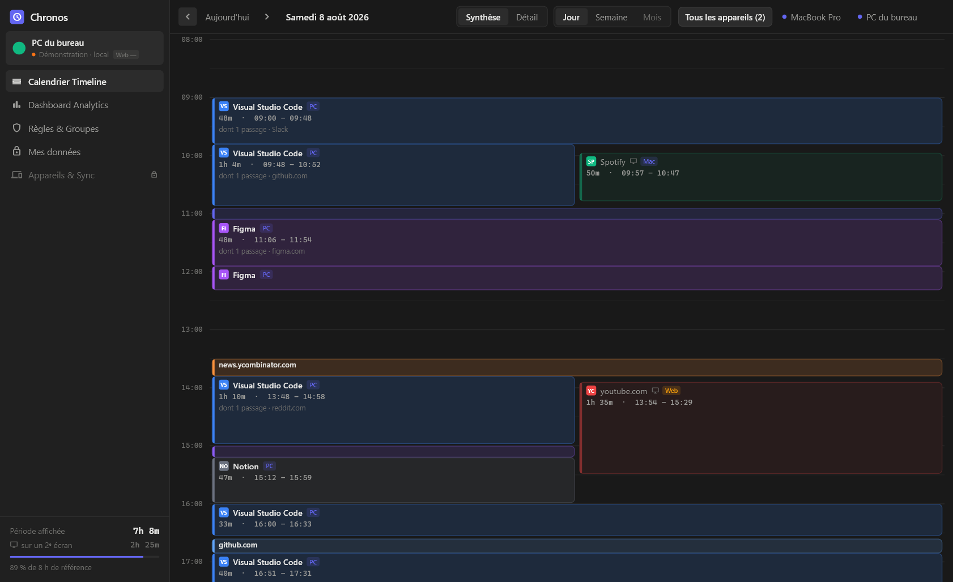Click the text "dont 1 passage · figma.com"
This screenshot has width=953, height=582.
(262, 251)
